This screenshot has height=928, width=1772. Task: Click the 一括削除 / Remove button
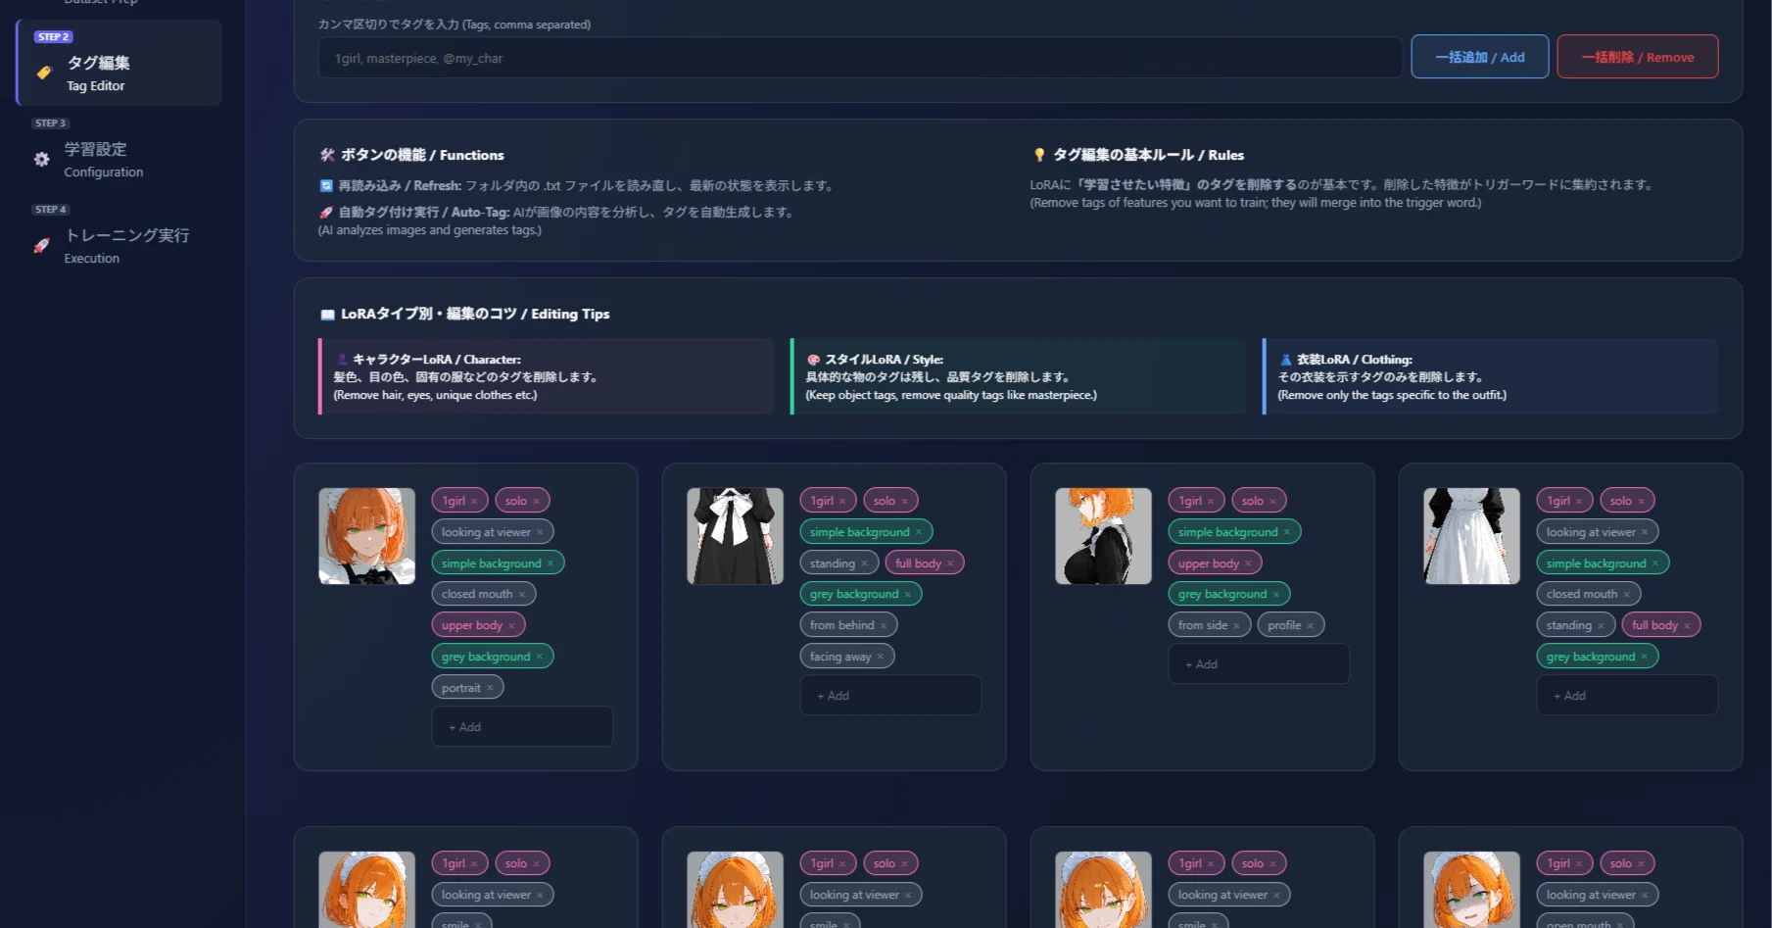coord(1637,57)
